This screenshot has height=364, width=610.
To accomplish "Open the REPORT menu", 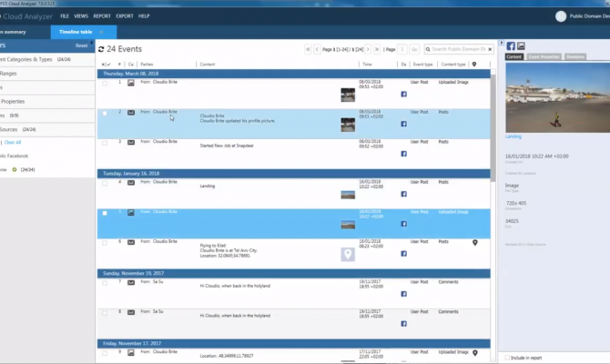I will coord(102,16).
